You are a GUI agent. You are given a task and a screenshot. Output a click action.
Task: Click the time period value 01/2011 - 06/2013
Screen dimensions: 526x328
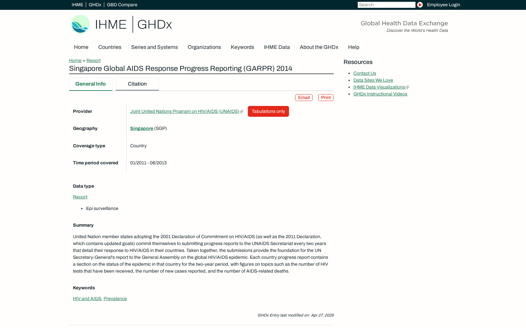(148, 163)
